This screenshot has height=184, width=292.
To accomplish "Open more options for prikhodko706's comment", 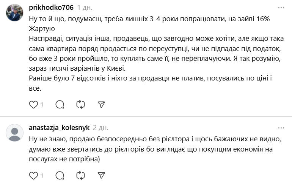I will coord(281,8).
